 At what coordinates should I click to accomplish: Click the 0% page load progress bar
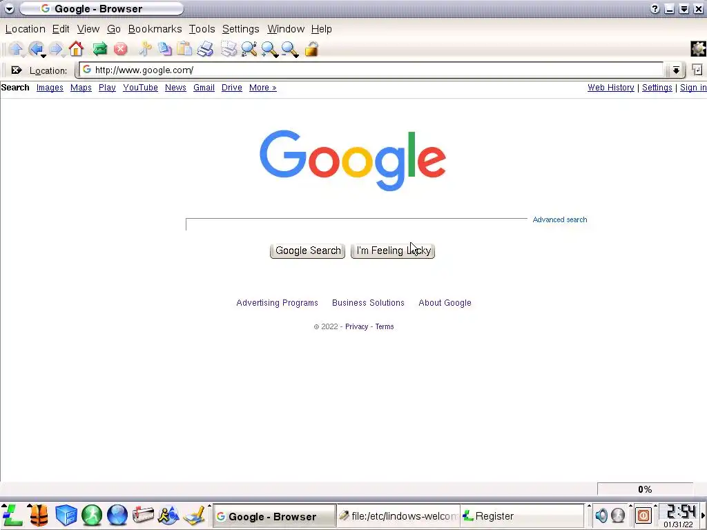[645, 489]
